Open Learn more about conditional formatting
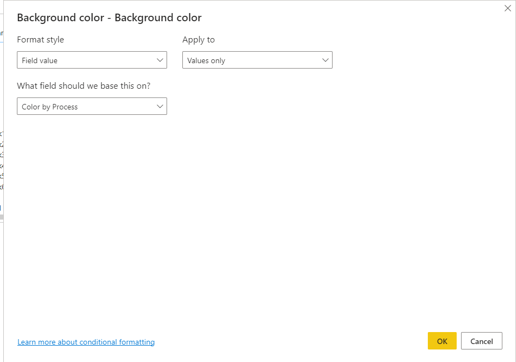The height and width of the screenshot is (362, 516). 86,342
